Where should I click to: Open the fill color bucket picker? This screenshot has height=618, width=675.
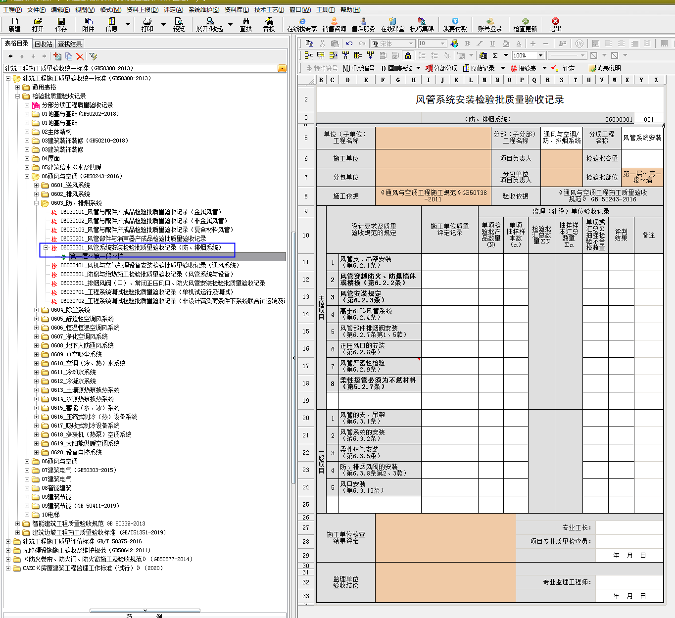tap(506, 44)
